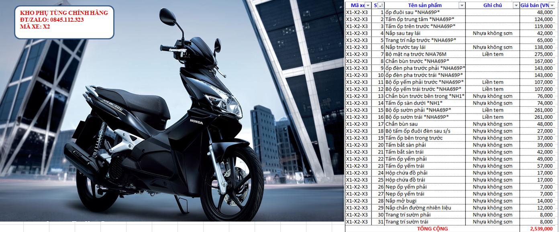
Task: Select cell 'Tấm ốp yếm phải'
Action: click(425, 159)
